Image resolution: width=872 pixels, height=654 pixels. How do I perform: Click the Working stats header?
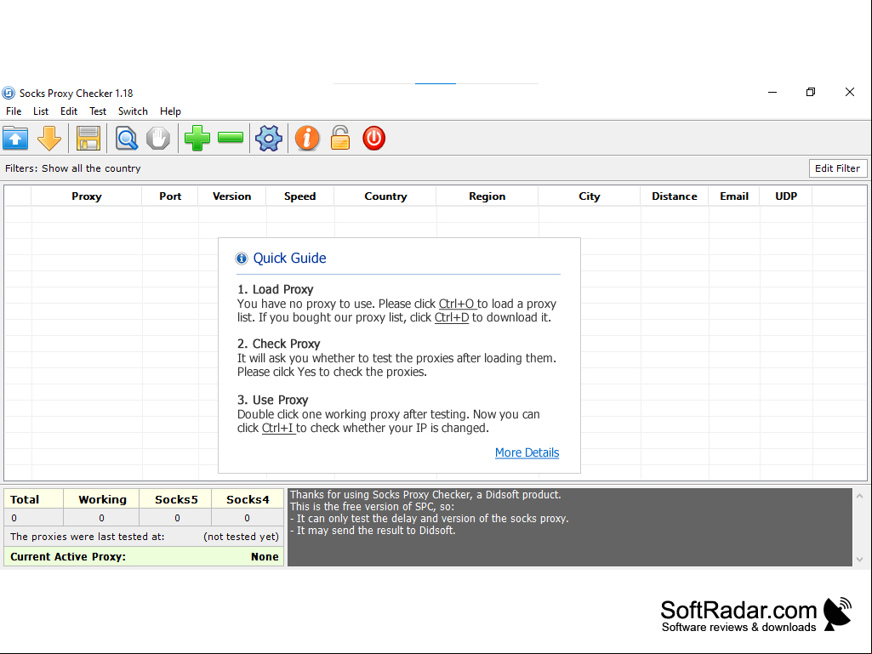pos(102,499)
